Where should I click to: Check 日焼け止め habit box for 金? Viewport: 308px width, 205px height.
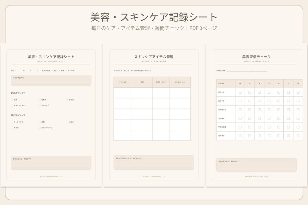(x=279, y=110)
